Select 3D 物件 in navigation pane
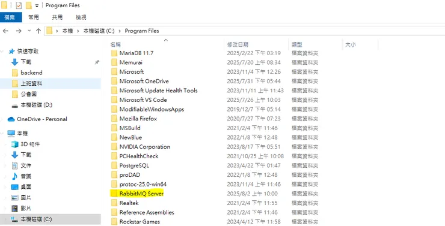445x226 pixels. coord(30,144)
